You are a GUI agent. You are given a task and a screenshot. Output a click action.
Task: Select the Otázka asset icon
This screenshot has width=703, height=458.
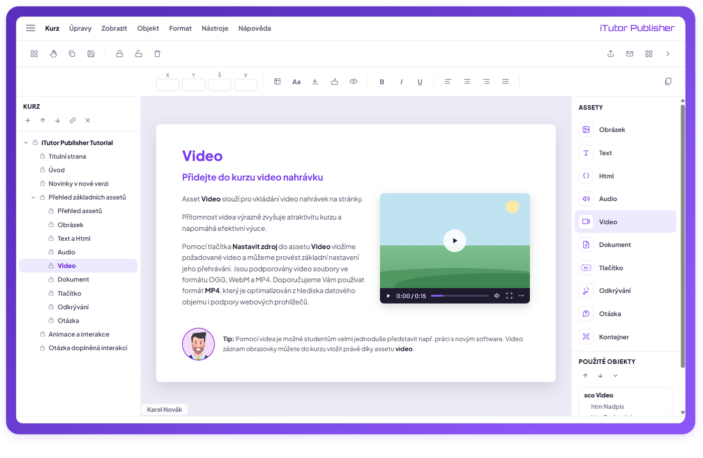point(586,314)
